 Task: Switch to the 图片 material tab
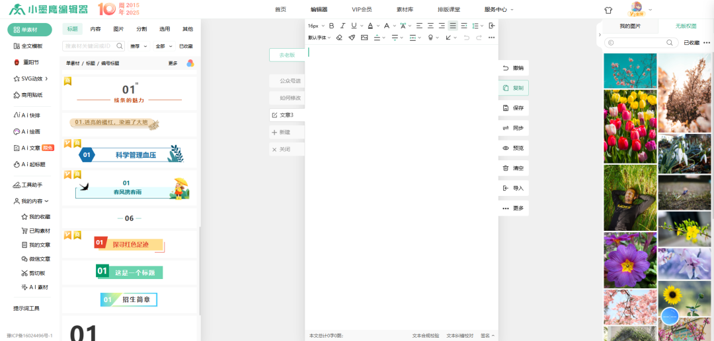(118, 29)
